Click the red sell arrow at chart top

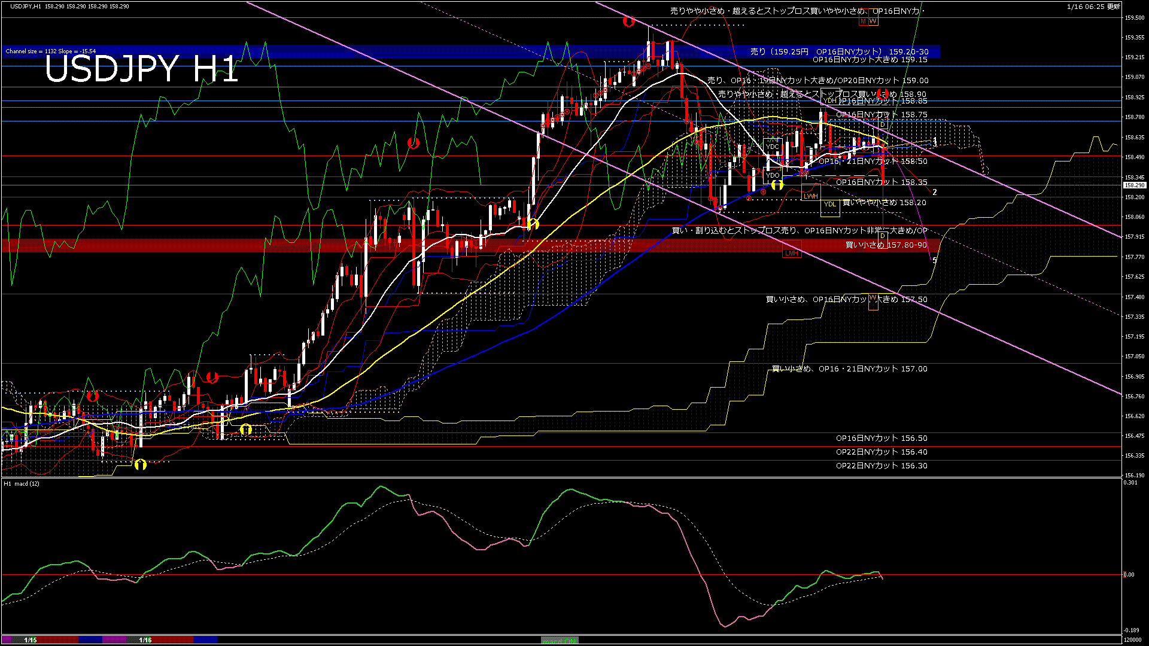628,22
